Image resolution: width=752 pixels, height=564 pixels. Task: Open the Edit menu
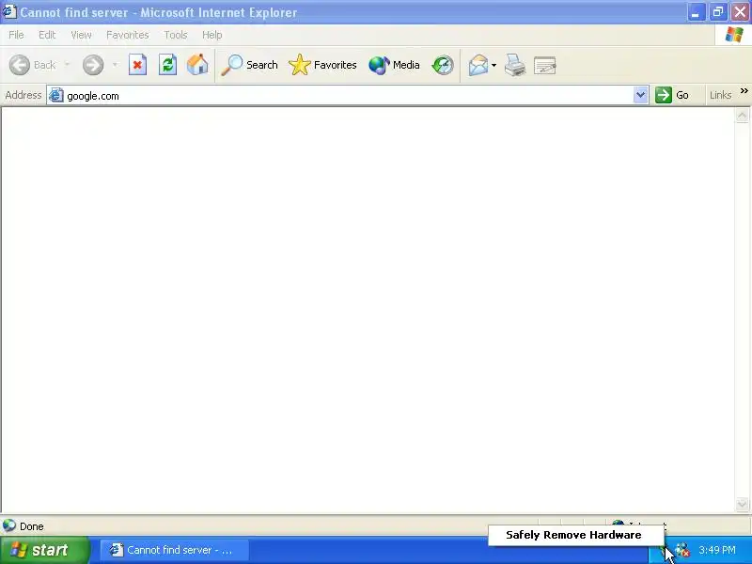[47, 35]
